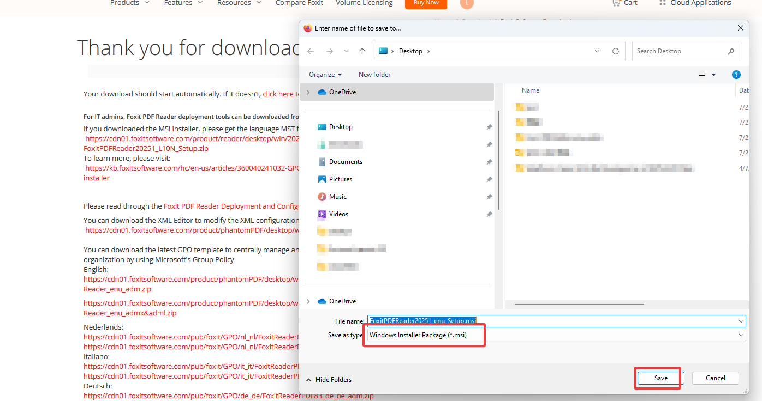The width and height of the screenshot is (762, 401).
Task: Open the change view dropdown arrow
Action: point(713,74)
